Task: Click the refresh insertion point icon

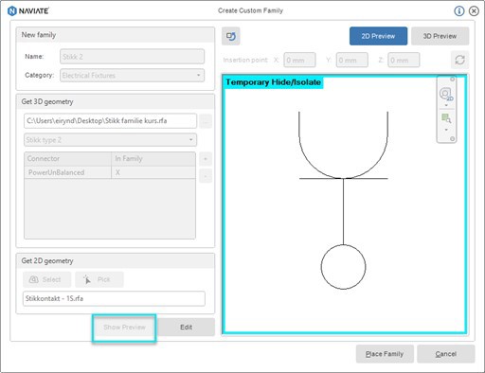Action: pos(459,60)
